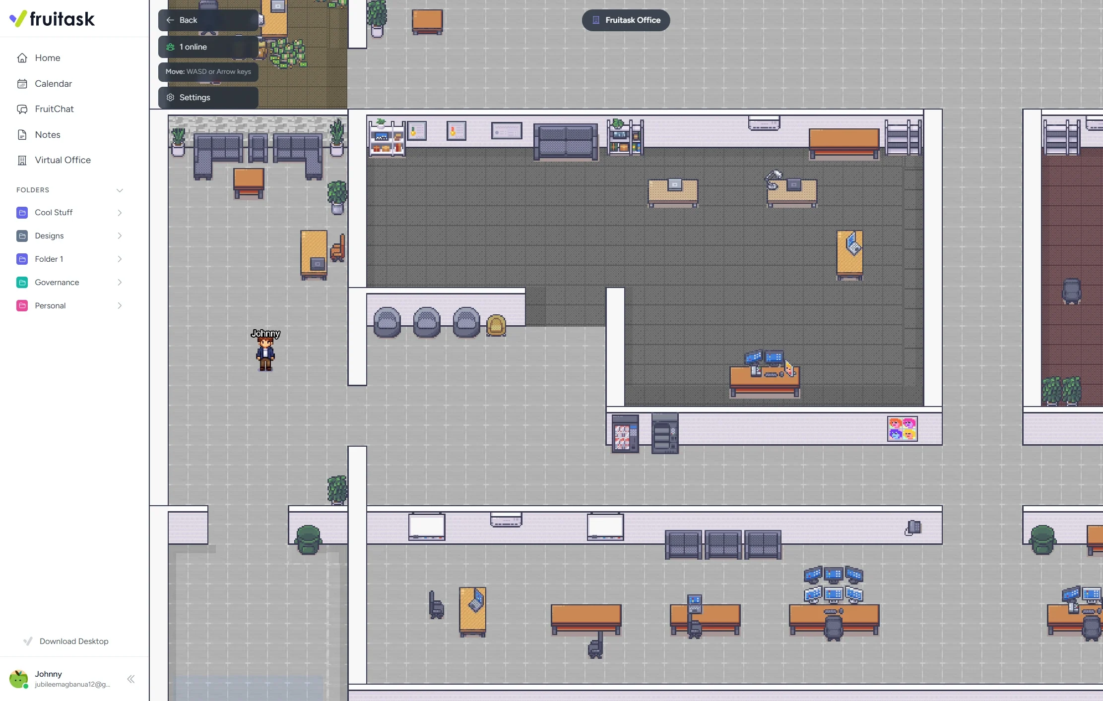Click the people icon beside 1 online
The width and height of the screenshot is (1103, 701).
170,47
